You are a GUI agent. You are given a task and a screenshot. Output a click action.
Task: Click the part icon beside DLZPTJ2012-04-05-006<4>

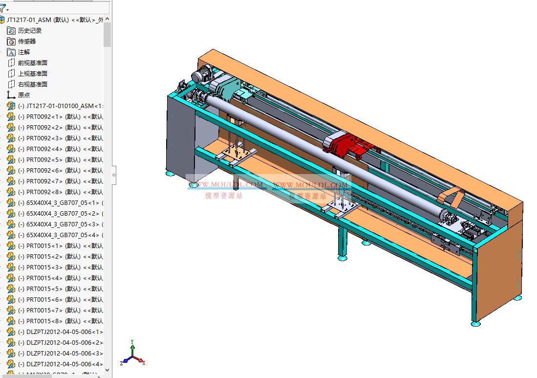(x=11, y=364)
